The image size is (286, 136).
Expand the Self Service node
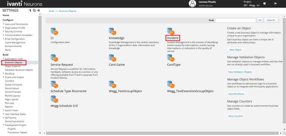point(4,118)
